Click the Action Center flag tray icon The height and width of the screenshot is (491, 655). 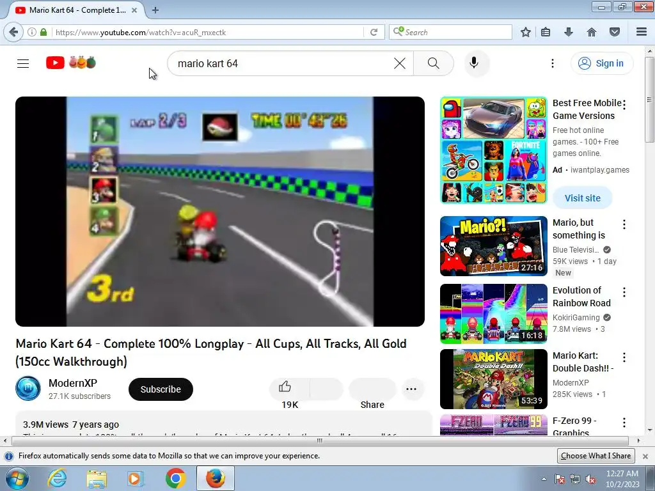coord(560,479)
